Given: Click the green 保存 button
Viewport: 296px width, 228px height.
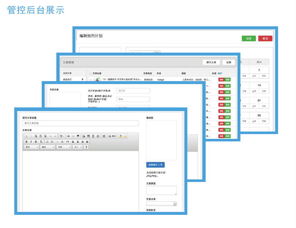Looking at the screenshot, I should click(249, 38).
